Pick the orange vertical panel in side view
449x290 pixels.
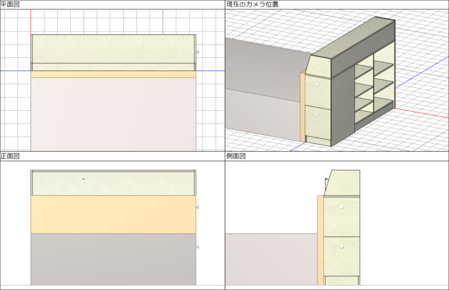pos(320,240)
